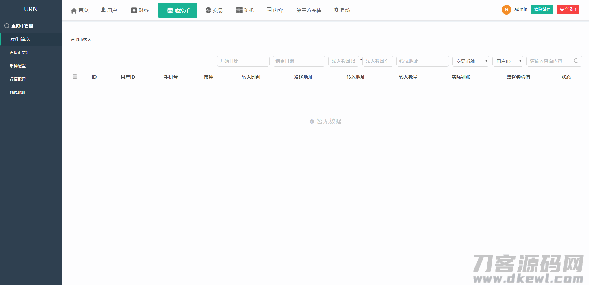This screenshot has width=589, height=285.
Task: Click the search magnifier in query box
Action: (576, 61)
